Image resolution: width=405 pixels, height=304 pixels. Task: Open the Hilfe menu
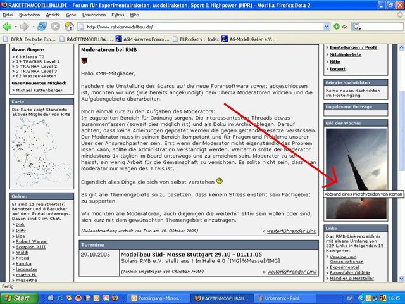[x=134, y=15]
